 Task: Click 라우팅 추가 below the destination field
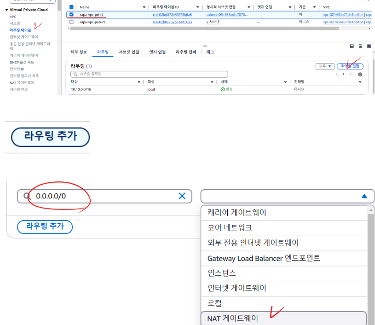pos(45,227)
